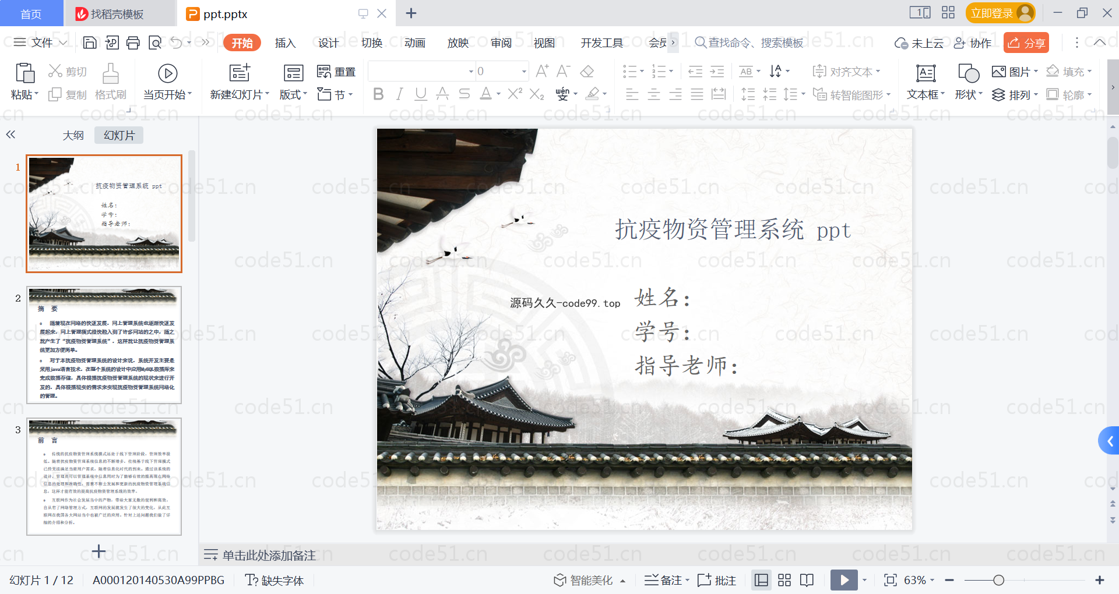Toggle Bold formatting
Image resolution: width=1119 pixels, height=594 pixels.
tap(378, 94)
